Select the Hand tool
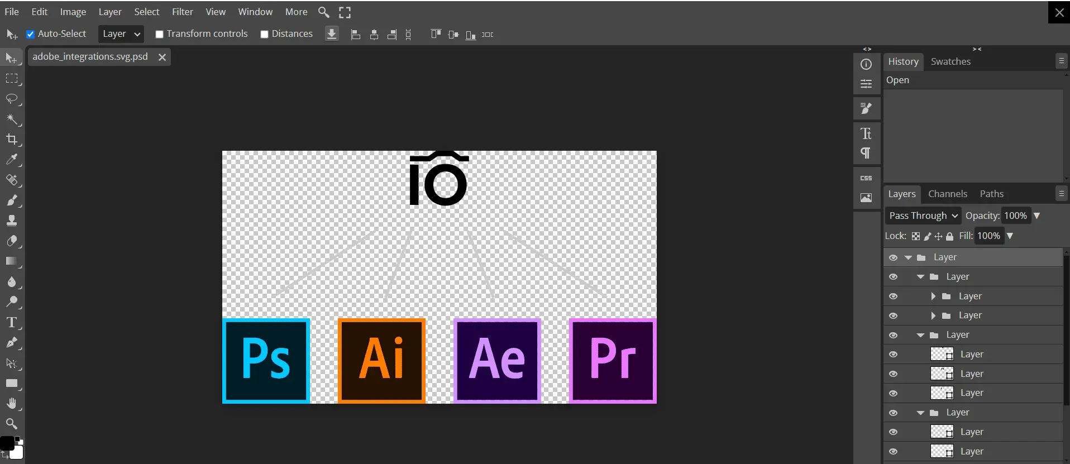This screenshot has height=464, width=1070. pyautogui.click(x=12, y=403)
